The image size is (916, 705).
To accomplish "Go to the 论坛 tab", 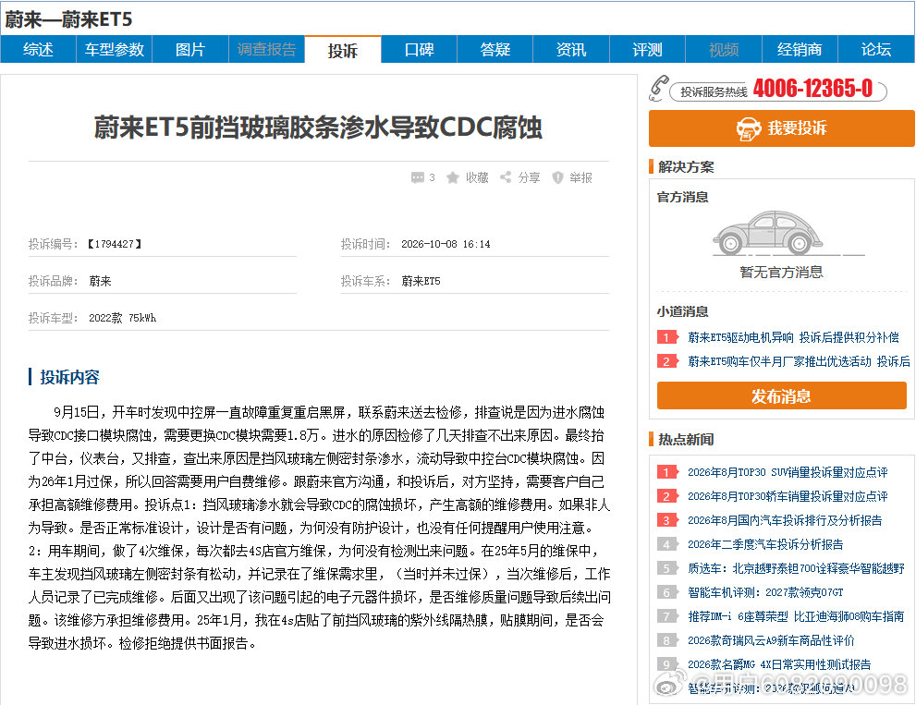I will pos(876,50).
